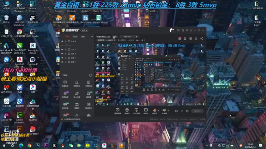
Task: Click the share icon in streaming companion
Action: [x=201, y=38]
